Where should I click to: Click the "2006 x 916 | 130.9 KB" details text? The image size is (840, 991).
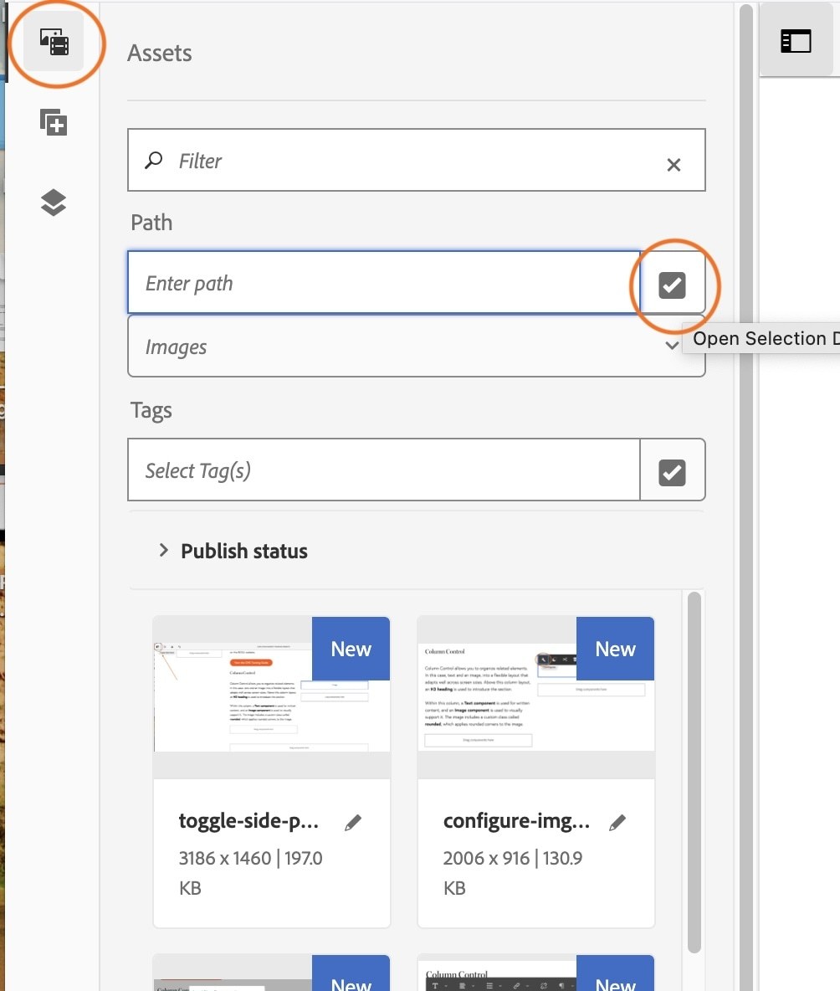513,873
